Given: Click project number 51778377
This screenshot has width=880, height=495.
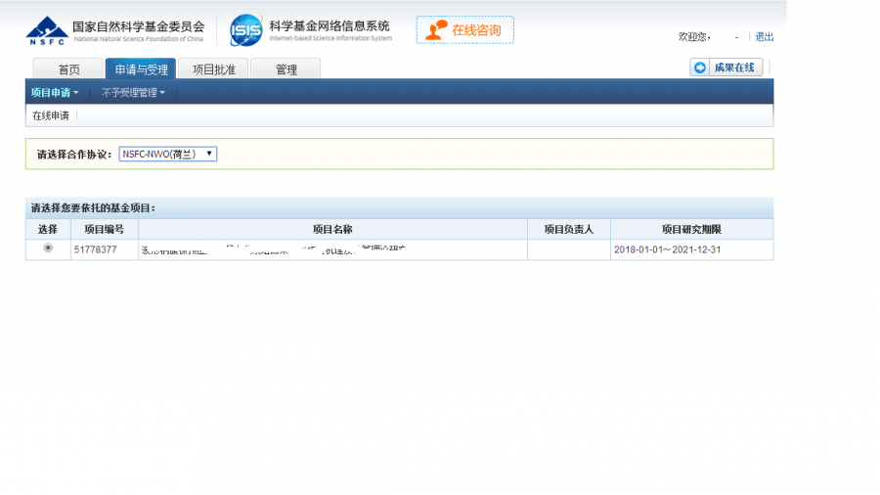Looking at the screenshot, I should (96, 249).
